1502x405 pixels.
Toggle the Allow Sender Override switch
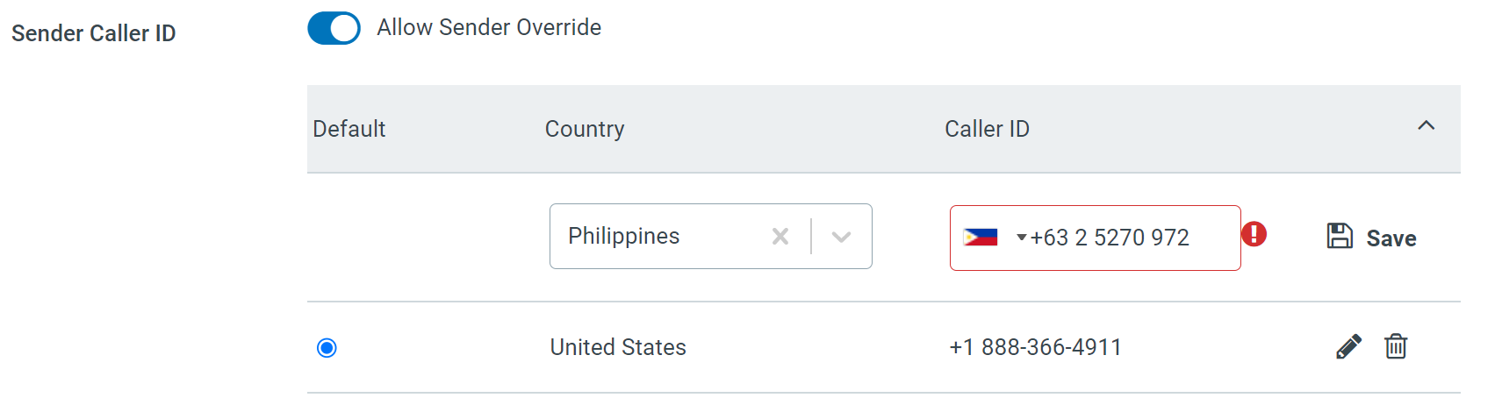click(334, 28)
